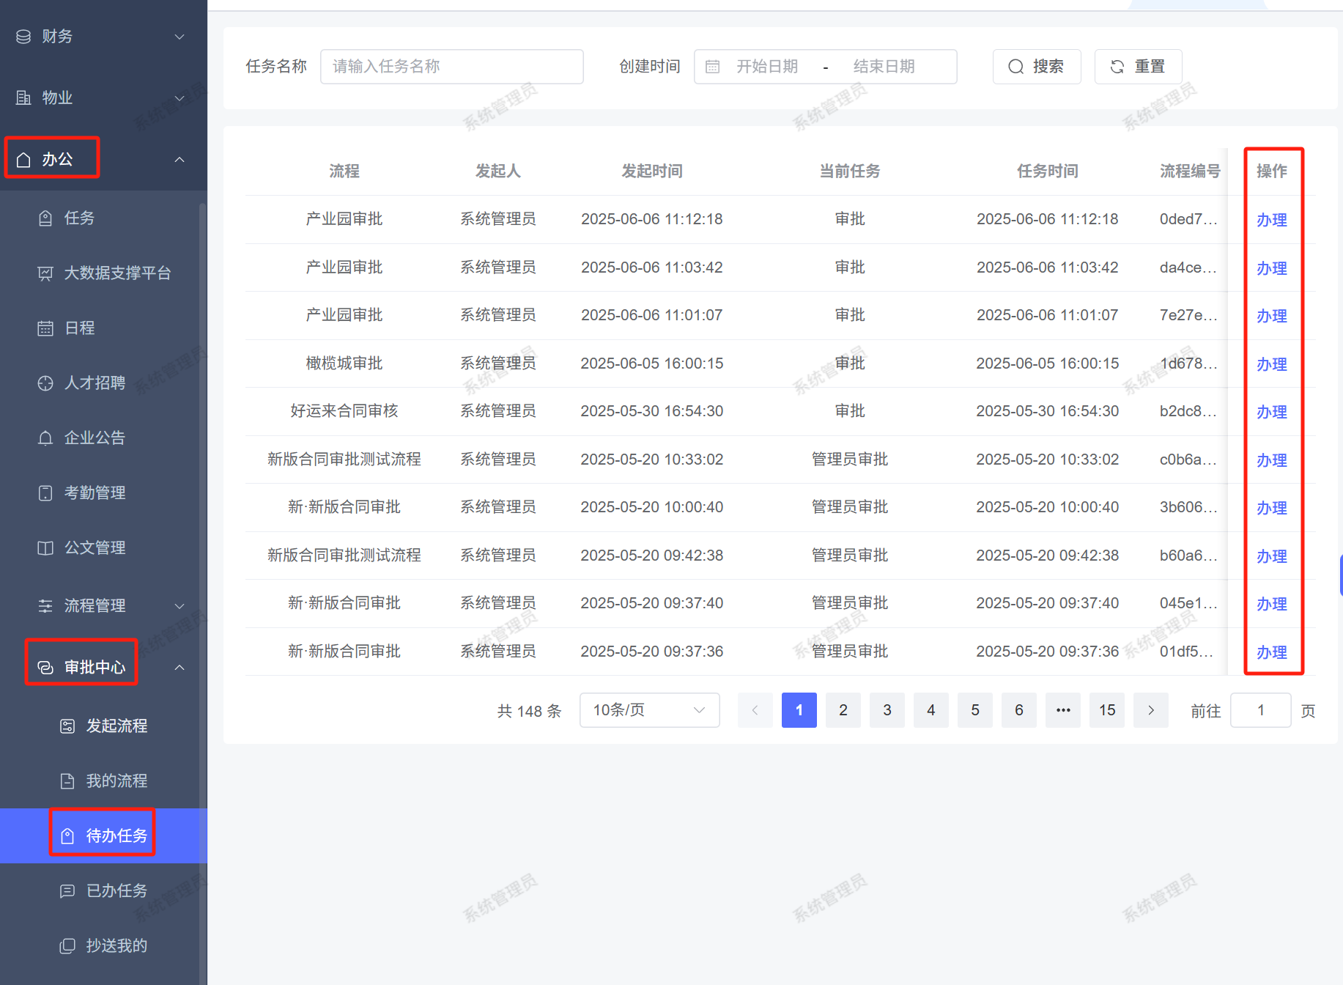This screenshot has width=1343, height=985.
Task: Click the 大数据支撑平台 sidebar icon
Action: tap(45, 273)
